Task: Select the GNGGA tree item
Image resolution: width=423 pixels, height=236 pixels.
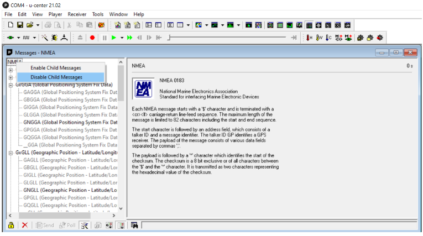Action: (70, 122)
